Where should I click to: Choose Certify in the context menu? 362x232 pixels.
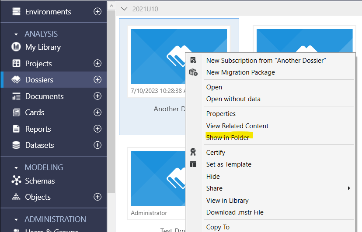tap(216, 153)
